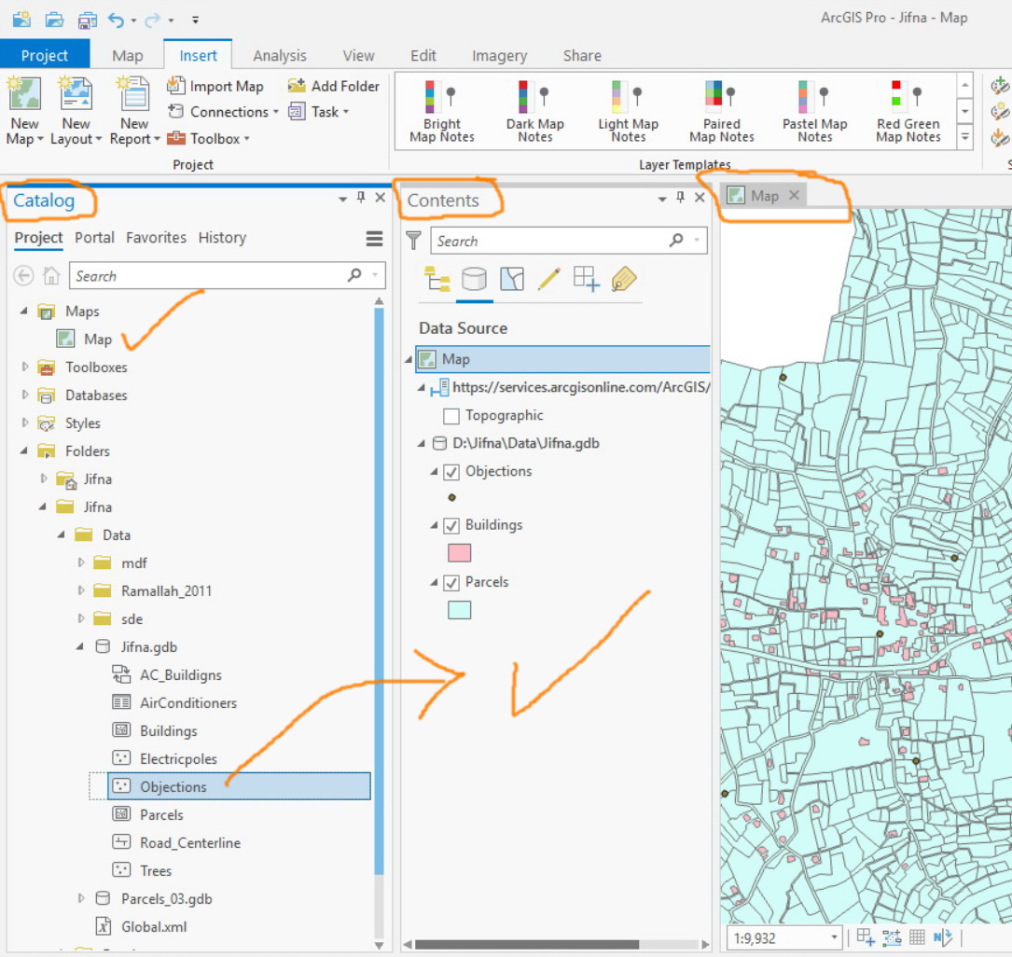The image size is (1012, 957).
Task: Select AirConditioners table in Catalog
Action: (188, 702)
